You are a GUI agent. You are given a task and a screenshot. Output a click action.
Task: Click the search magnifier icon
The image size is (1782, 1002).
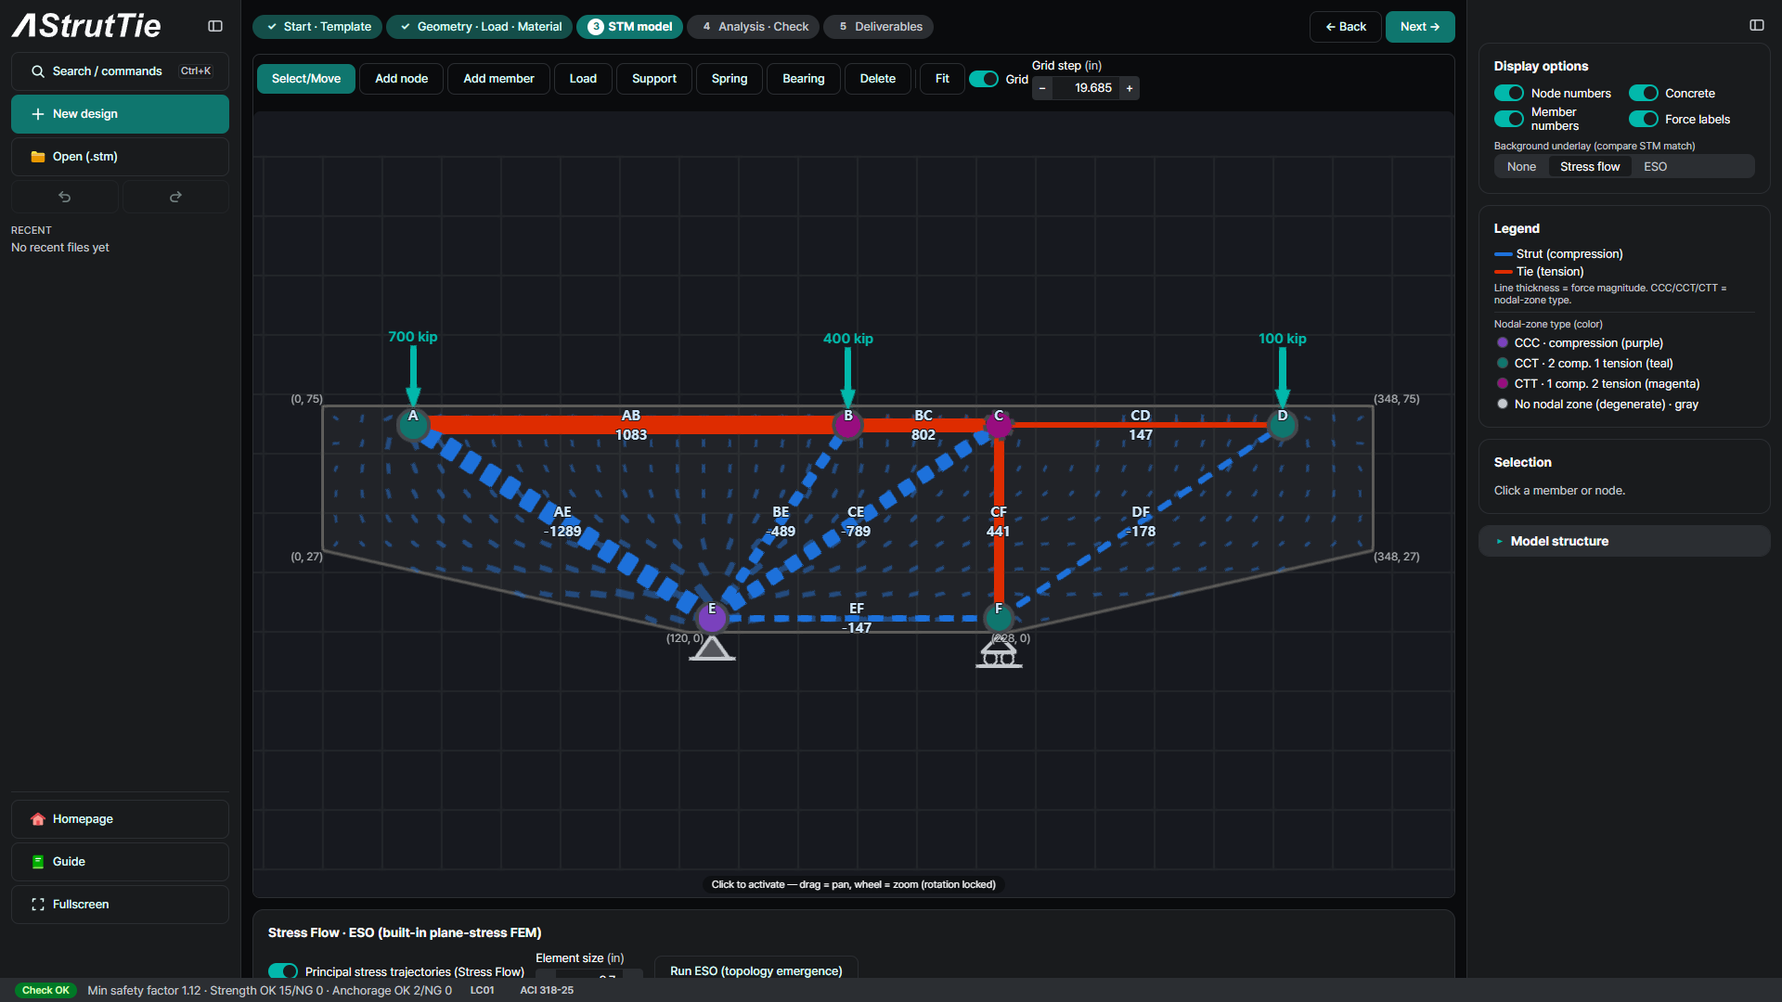[38, 71]
